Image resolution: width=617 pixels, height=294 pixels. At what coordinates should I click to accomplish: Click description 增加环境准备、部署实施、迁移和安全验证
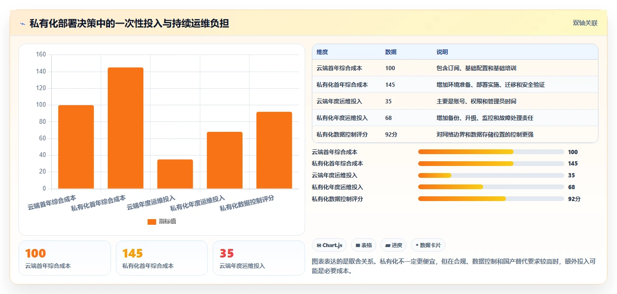(x=491, y=85)
